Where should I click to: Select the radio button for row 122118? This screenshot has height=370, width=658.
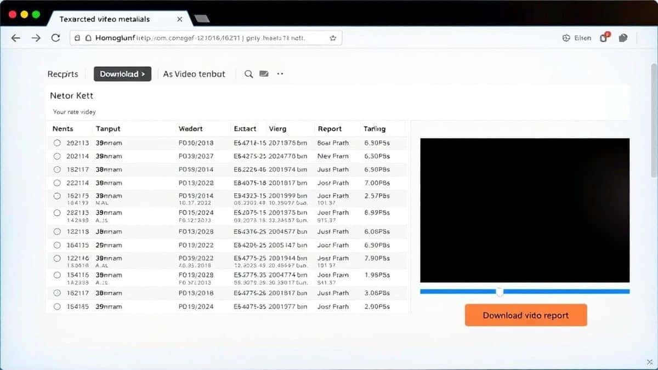pyautogui.click(x=57, y=231)
